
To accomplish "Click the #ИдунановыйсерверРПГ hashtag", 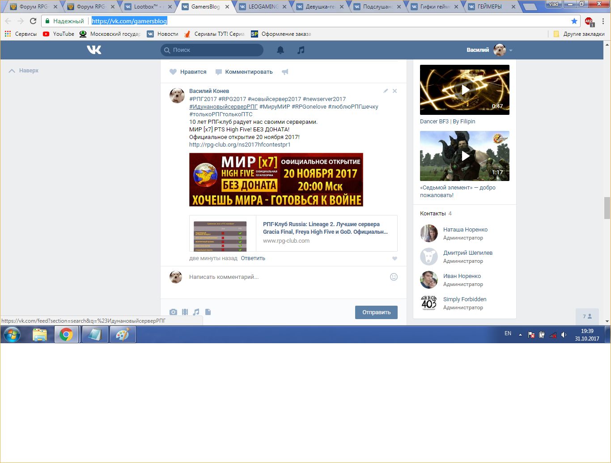I will (x=223, y=107).
